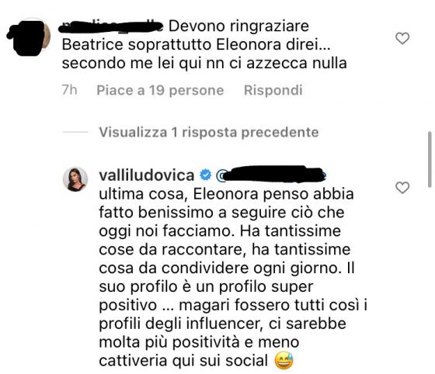Open the blacked-out avatar of top commenter
435x374 pixels.
(28, 37)
